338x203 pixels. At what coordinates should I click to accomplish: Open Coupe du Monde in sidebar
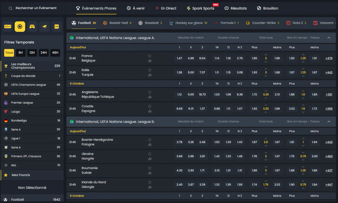pyautogui.click(x=32, y=76)
